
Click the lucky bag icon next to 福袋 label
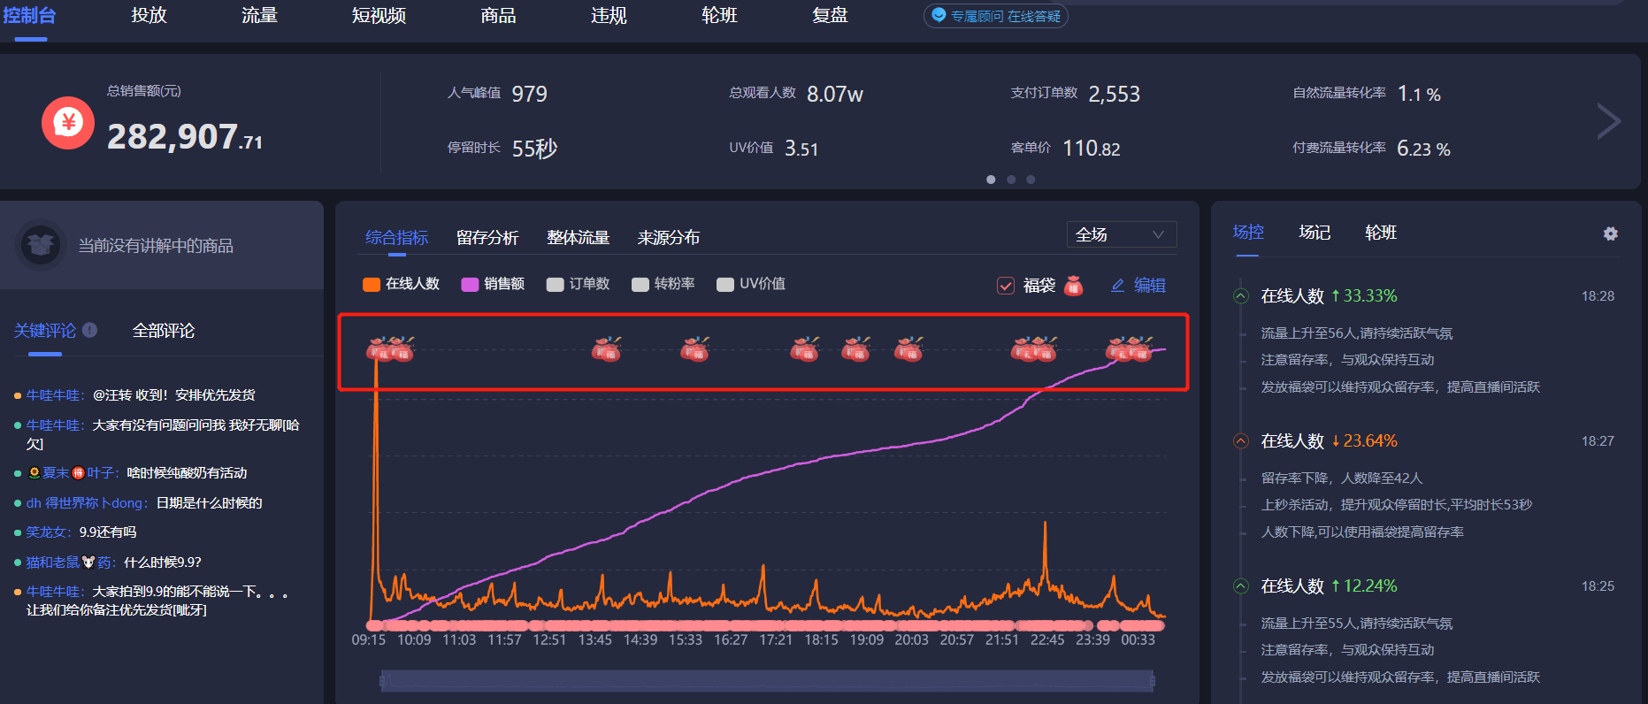pos(1074,286)
